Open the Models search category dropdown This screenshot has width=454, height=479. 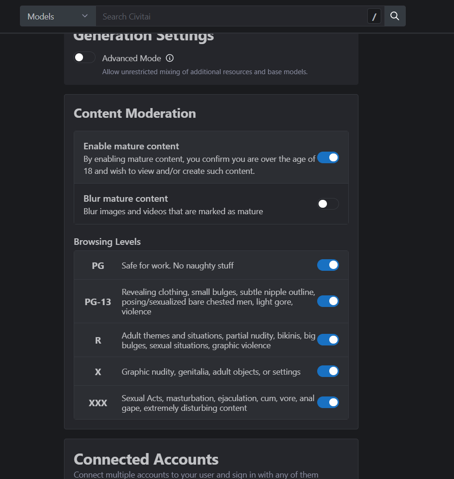pos(58,16)
